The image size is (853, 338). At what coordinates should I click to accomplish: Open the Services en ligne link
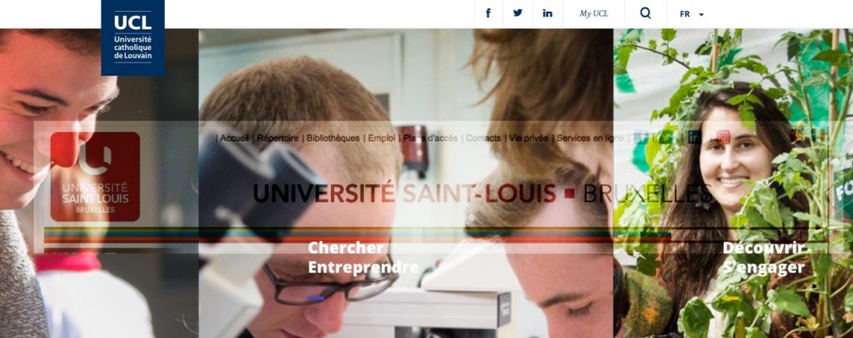[x=591, y=138]
